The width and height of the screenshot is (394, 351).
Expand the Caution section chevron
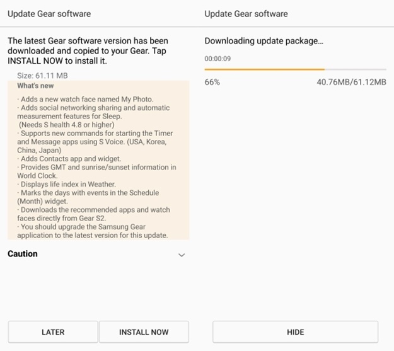coord(182,255)
